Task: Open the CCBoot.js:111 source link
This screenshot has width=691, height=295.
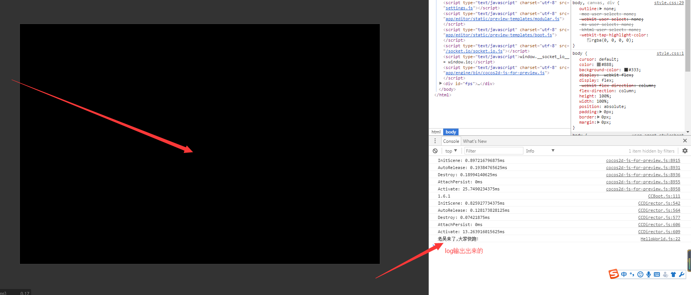Action: tap(664, 196)
